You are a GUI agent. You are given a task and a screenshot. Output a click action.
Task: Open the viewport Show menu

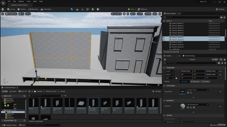point(28,14)
